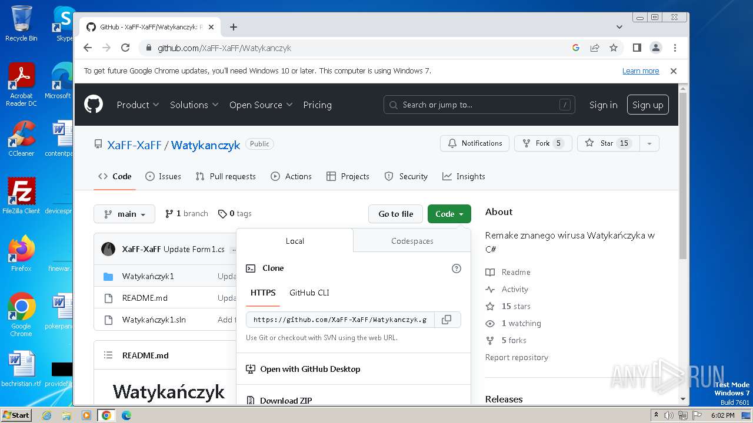This screenshot has height=423, width=753.
Task: Open Internet Explorer from taskbar
Action: coord(47,415)
